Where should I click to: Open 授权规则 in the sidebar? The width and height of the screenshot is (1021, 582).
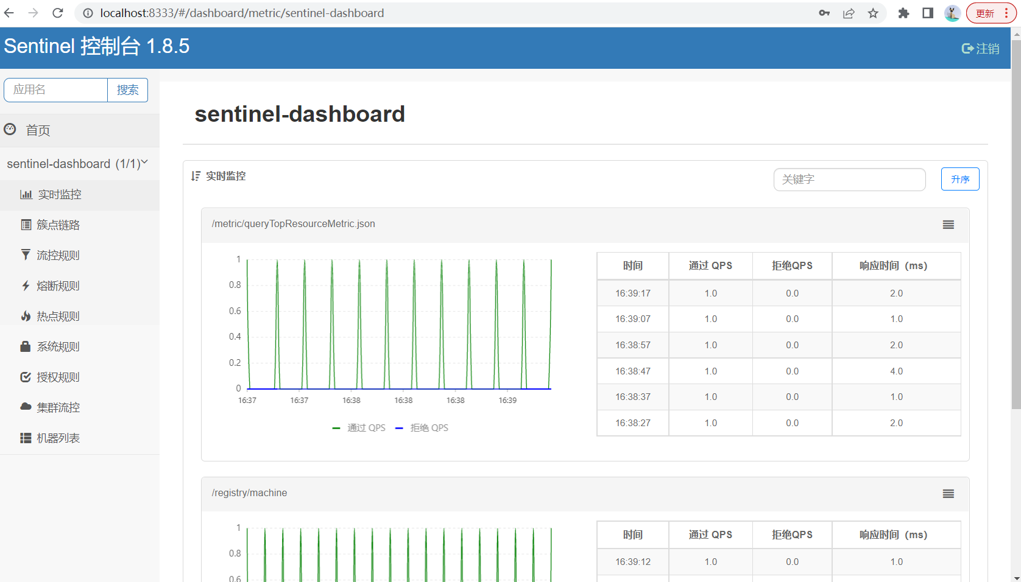click(x=80, y=377)
